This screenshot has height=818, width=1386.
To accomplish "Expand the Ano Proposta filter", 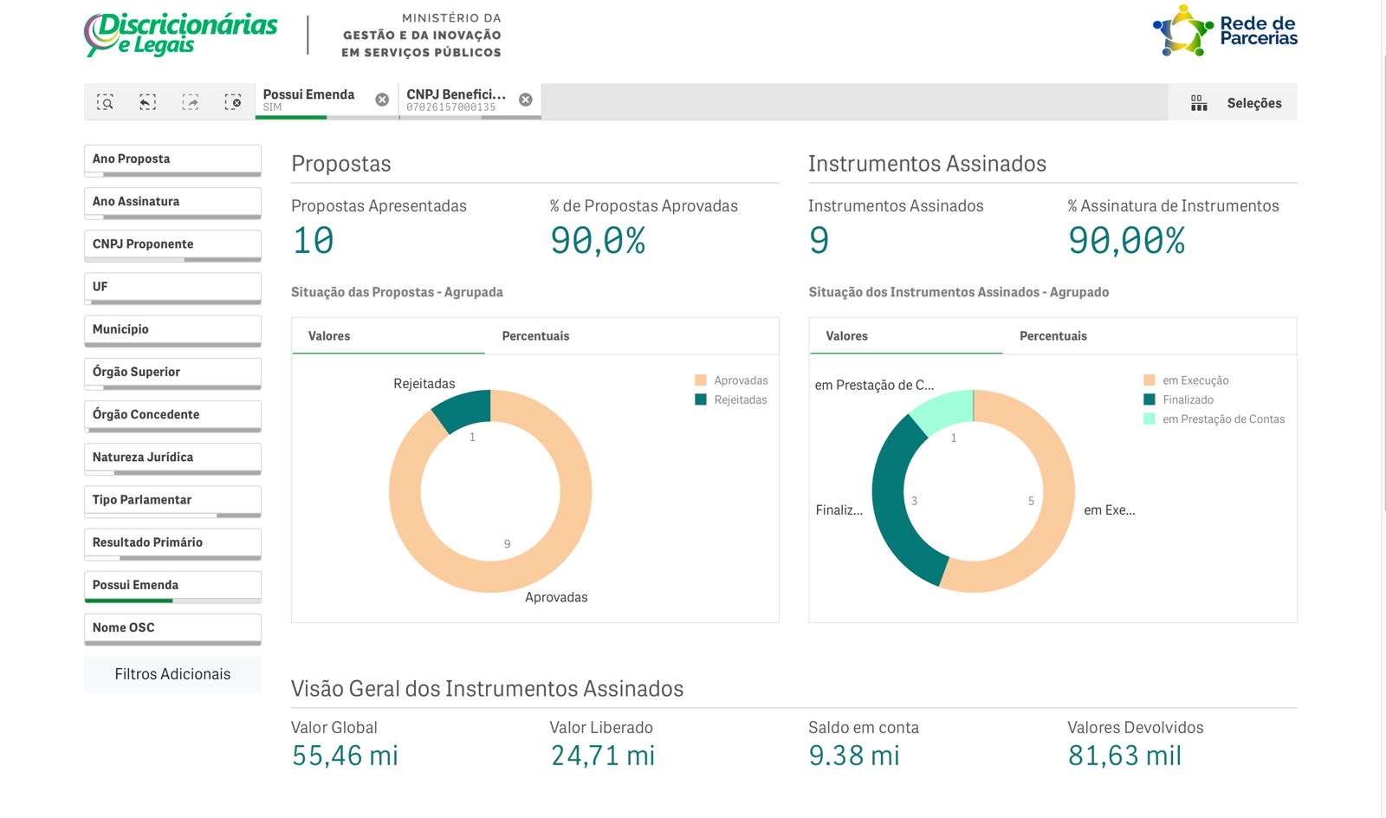I will [172, 159].
